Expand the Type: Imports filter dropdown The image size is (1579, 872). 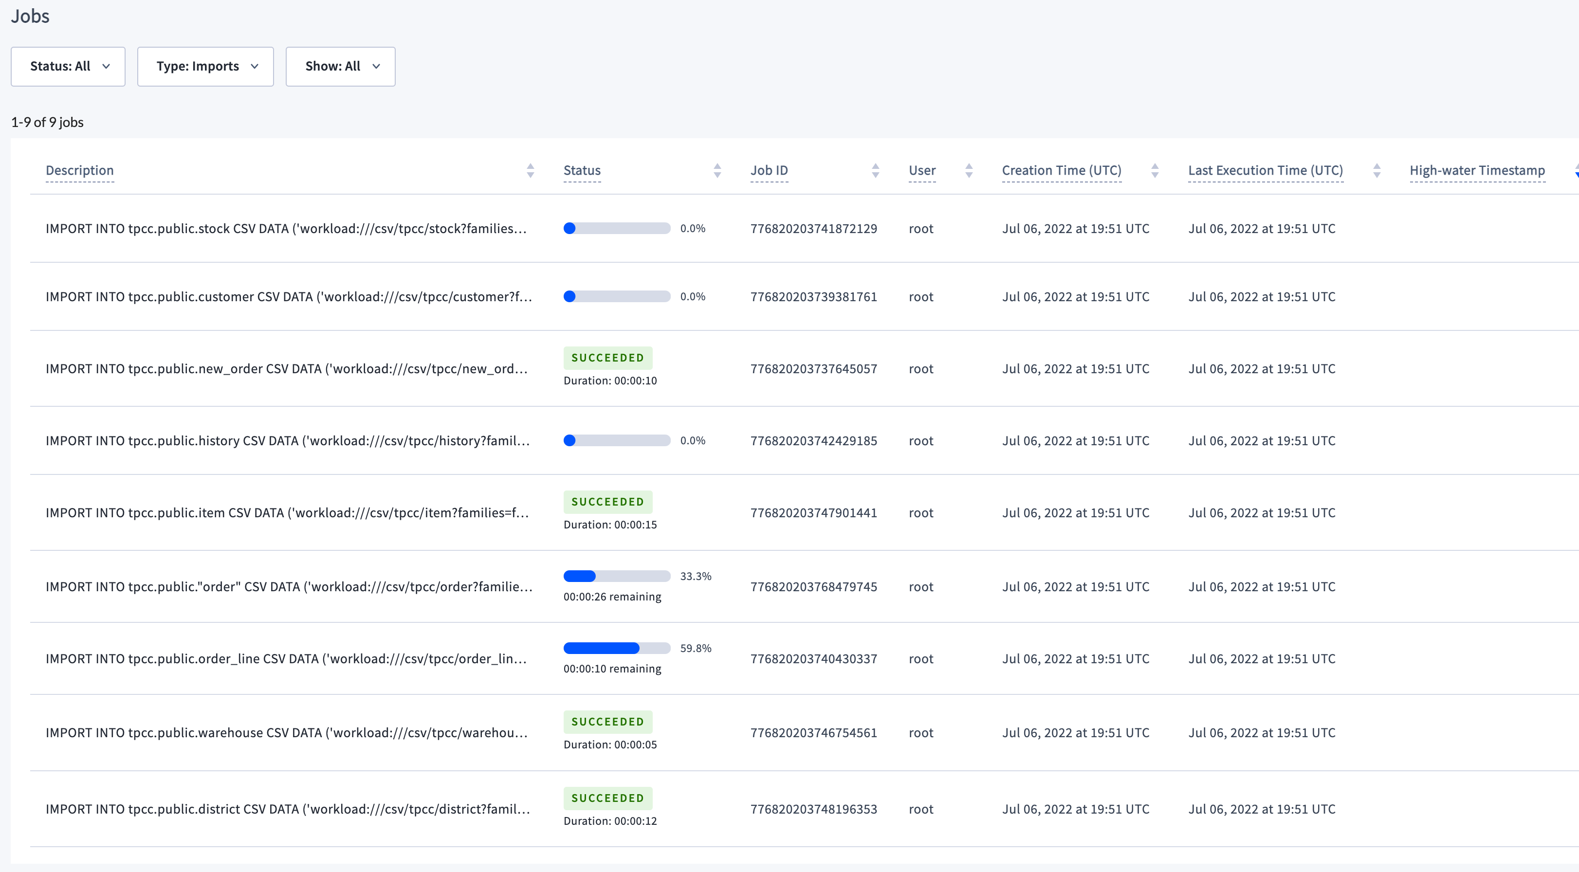[x=205, y=66]
